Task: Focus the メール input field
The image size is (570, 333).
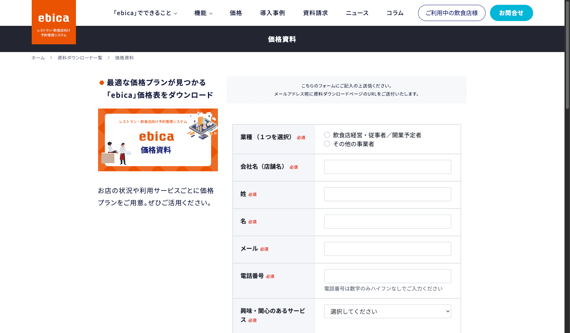Action: [387, 249]
